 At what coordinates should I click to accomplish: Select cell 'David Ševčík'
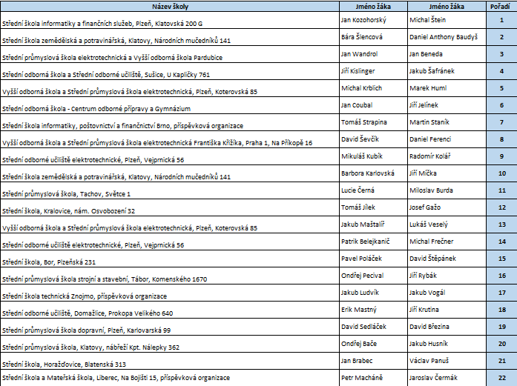click(x=374, y=139)
